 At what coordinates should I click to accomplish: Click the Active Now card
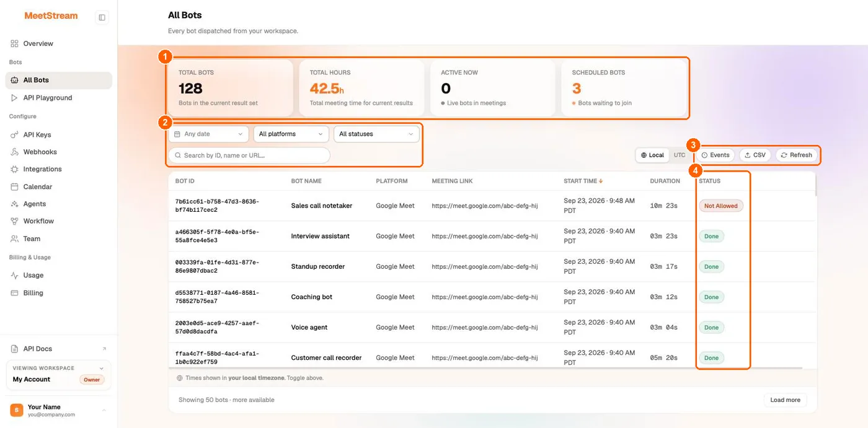[492, 88]
